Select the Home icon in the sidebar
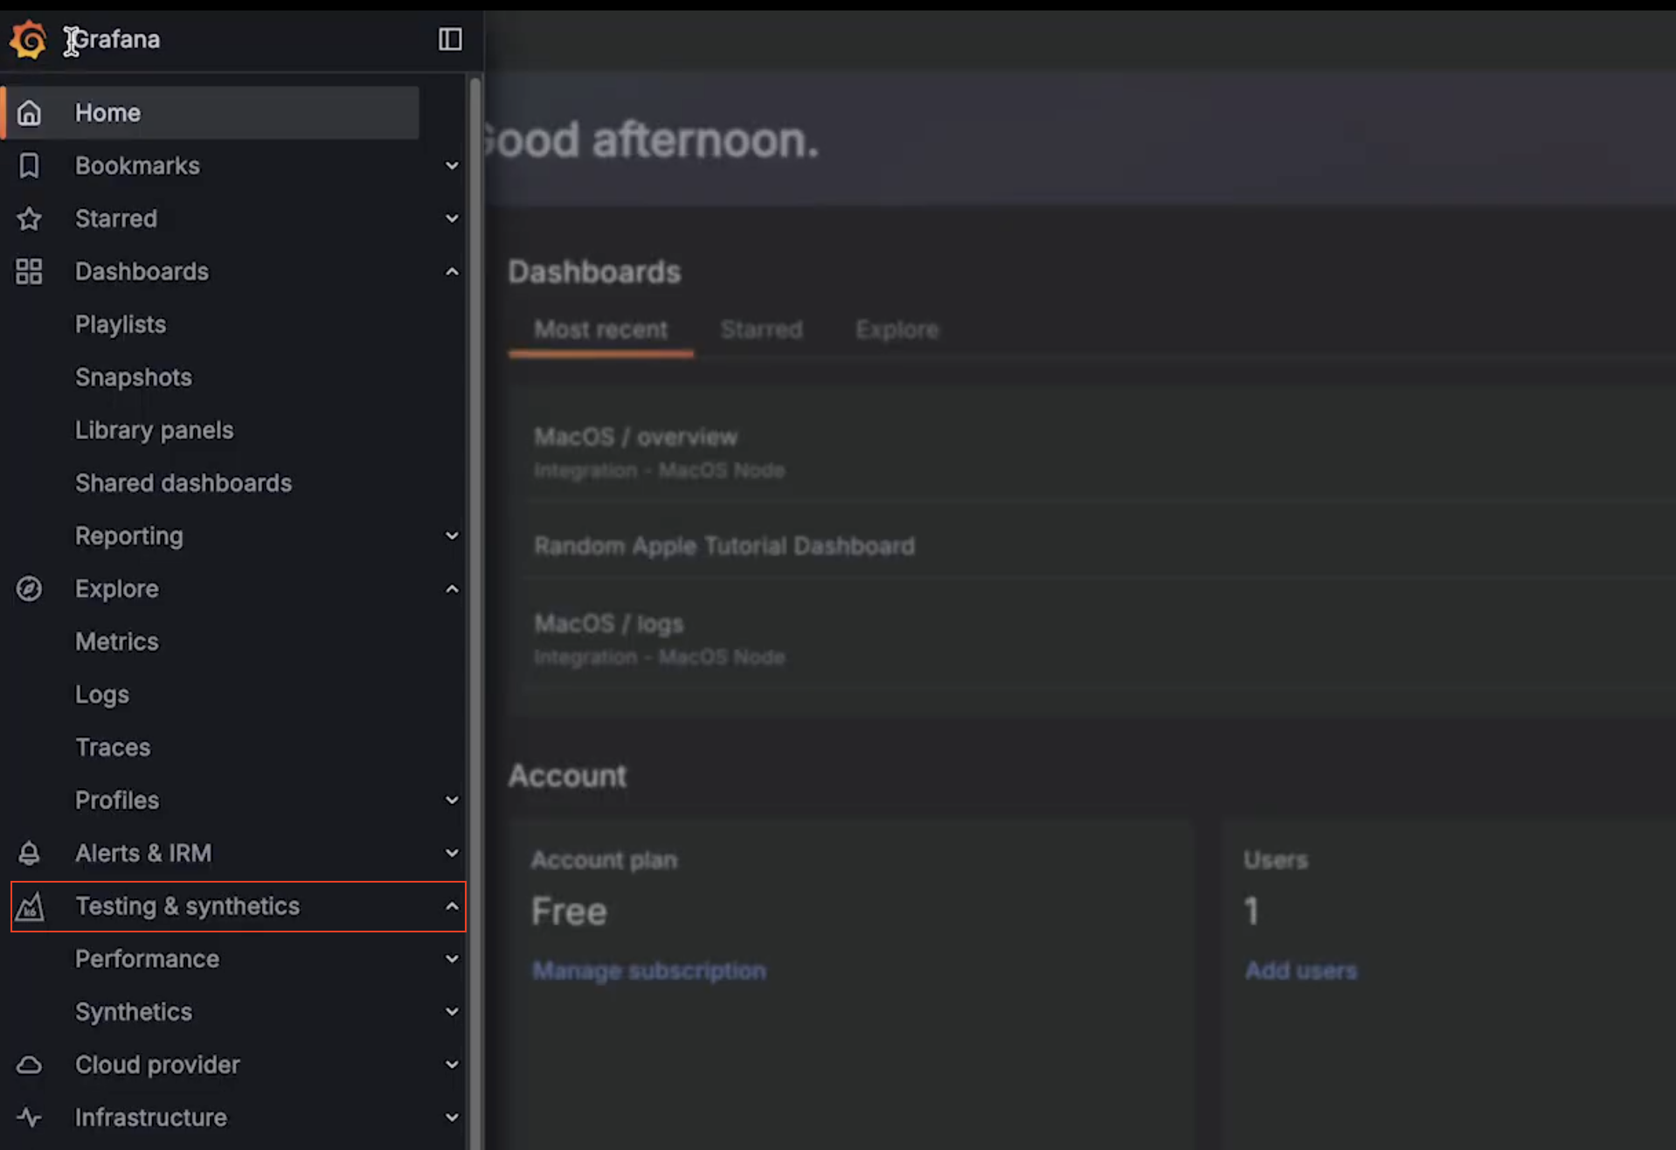 pos(30,113)
